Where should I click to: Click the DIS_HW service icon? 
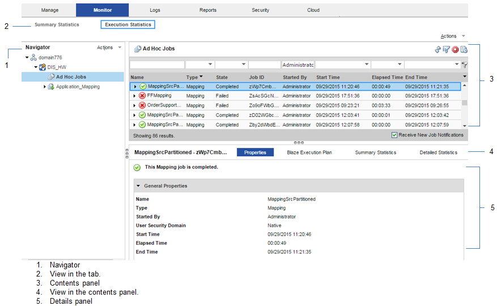(42, 67)
